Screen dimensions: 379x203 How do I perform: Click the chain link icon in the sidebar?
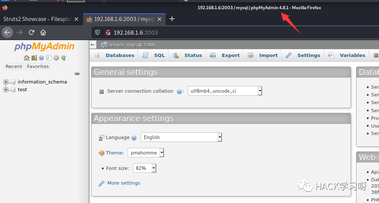coord(77,74)
